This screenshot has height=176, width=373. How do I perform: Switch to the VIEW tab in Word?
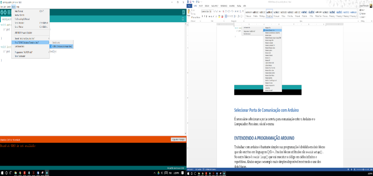pyautogui.click(x=245, y=6)
